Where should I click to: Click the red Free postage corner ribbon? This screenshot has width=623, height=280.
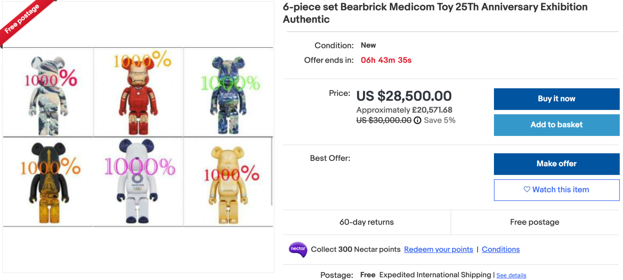22,19
